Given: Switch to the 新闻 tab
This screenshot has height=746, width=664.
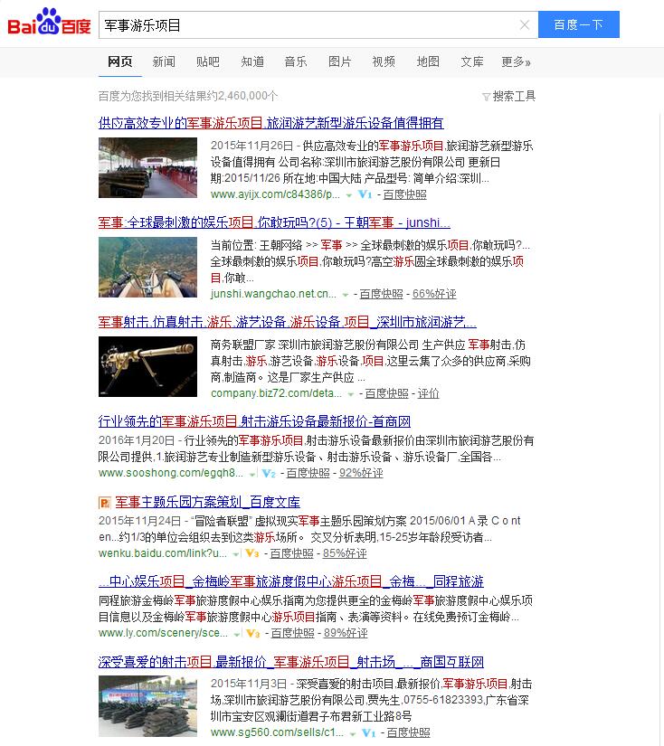Looking at the screenshot, I should pyautogui.click(x=164, y=61).
